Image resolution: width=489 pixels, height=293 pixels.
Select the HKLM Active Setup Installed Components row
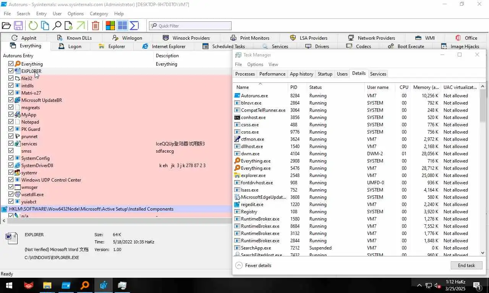(x=116, y=209)
